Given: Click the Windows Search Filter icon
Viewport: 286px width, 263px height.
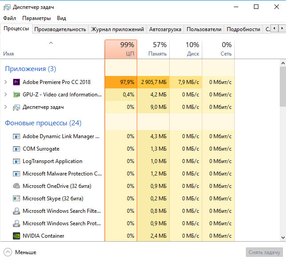Looking at the screenshot, I should coord(16,211).
